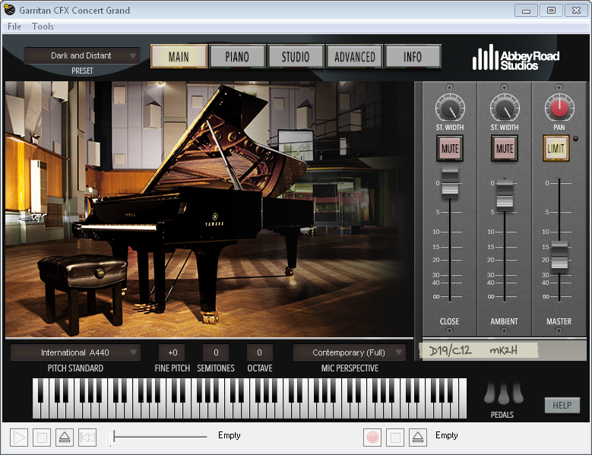The height and width of the screenshot is (455, 592).
Task: Click the player play button
Action: pos(19,438)
